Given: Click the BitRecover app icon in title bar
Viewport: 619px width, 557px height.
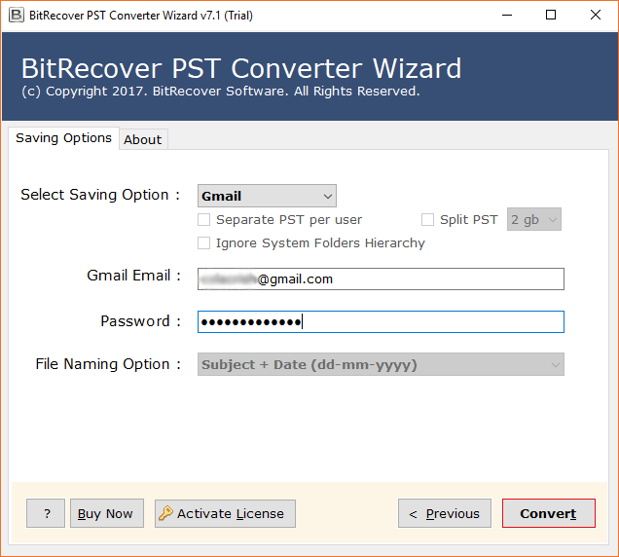Looking at the screenshot, I should pos(17,16).
